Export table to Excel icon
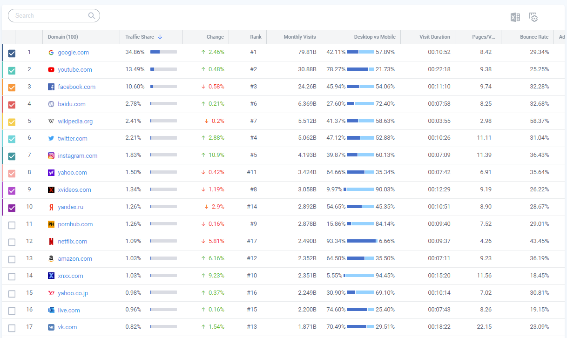Screen dimensions: 567x338 point(515,17)
